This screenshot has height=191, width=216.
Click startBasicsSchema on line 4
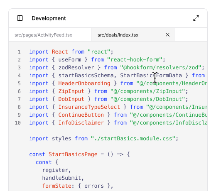tap(86, 76)
